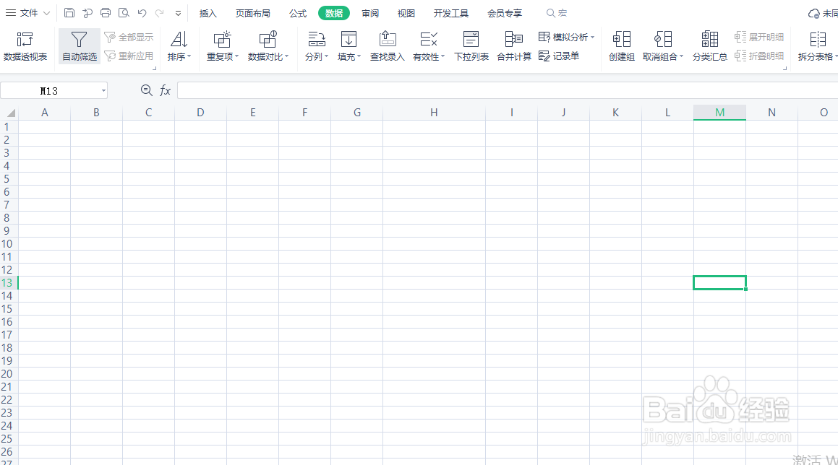This screenshot has height=465, width=838.
Task: Click the Print icon
Action: (x=106, y=13)
